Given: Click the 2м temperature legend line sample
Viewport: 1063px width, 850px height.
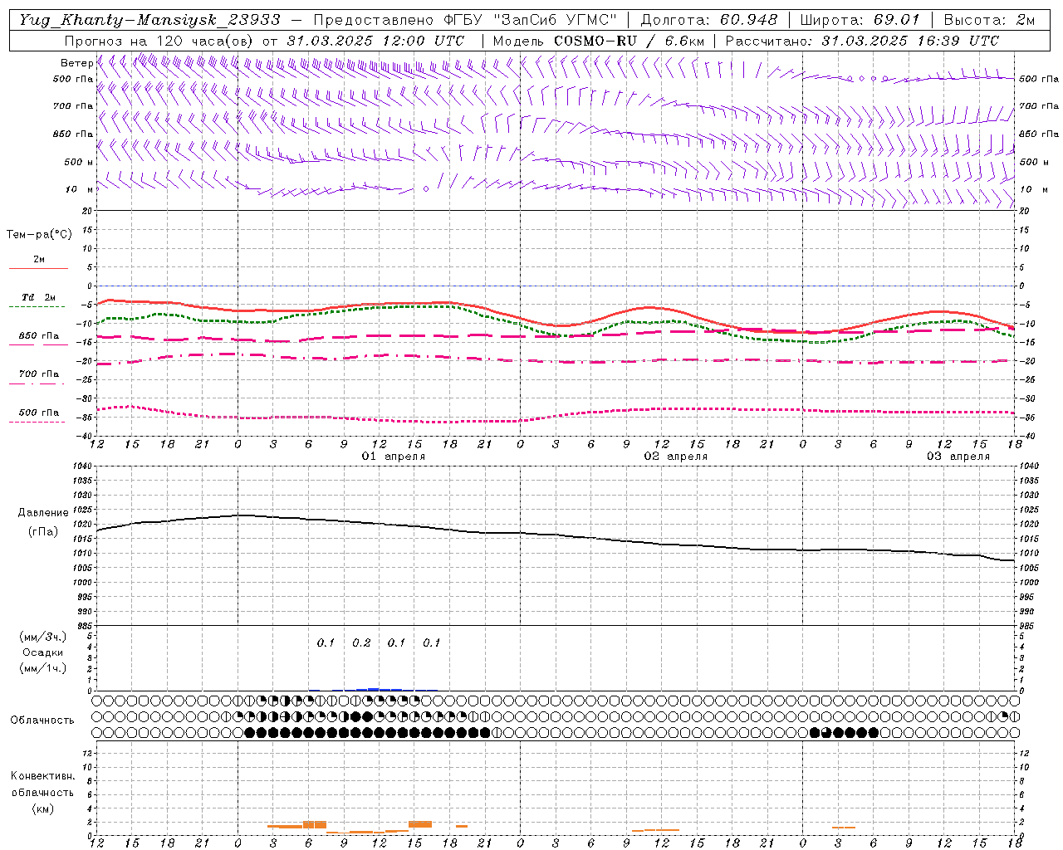Looking at the screenshot, I should 38,268.
